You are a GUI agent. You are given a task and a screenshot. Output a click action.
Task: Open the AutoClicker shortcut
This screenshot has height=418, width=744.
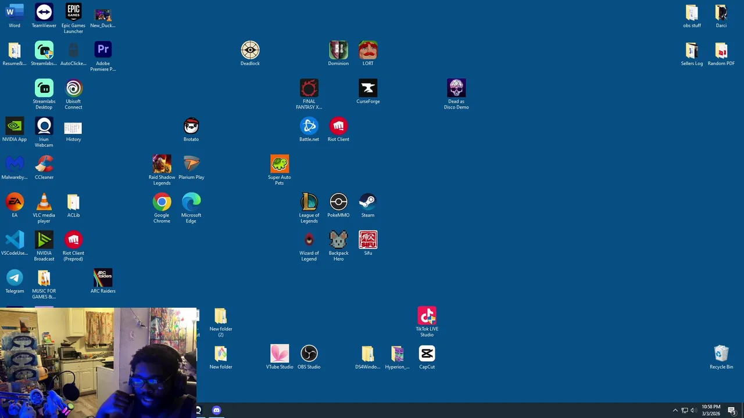click(73, 51)
